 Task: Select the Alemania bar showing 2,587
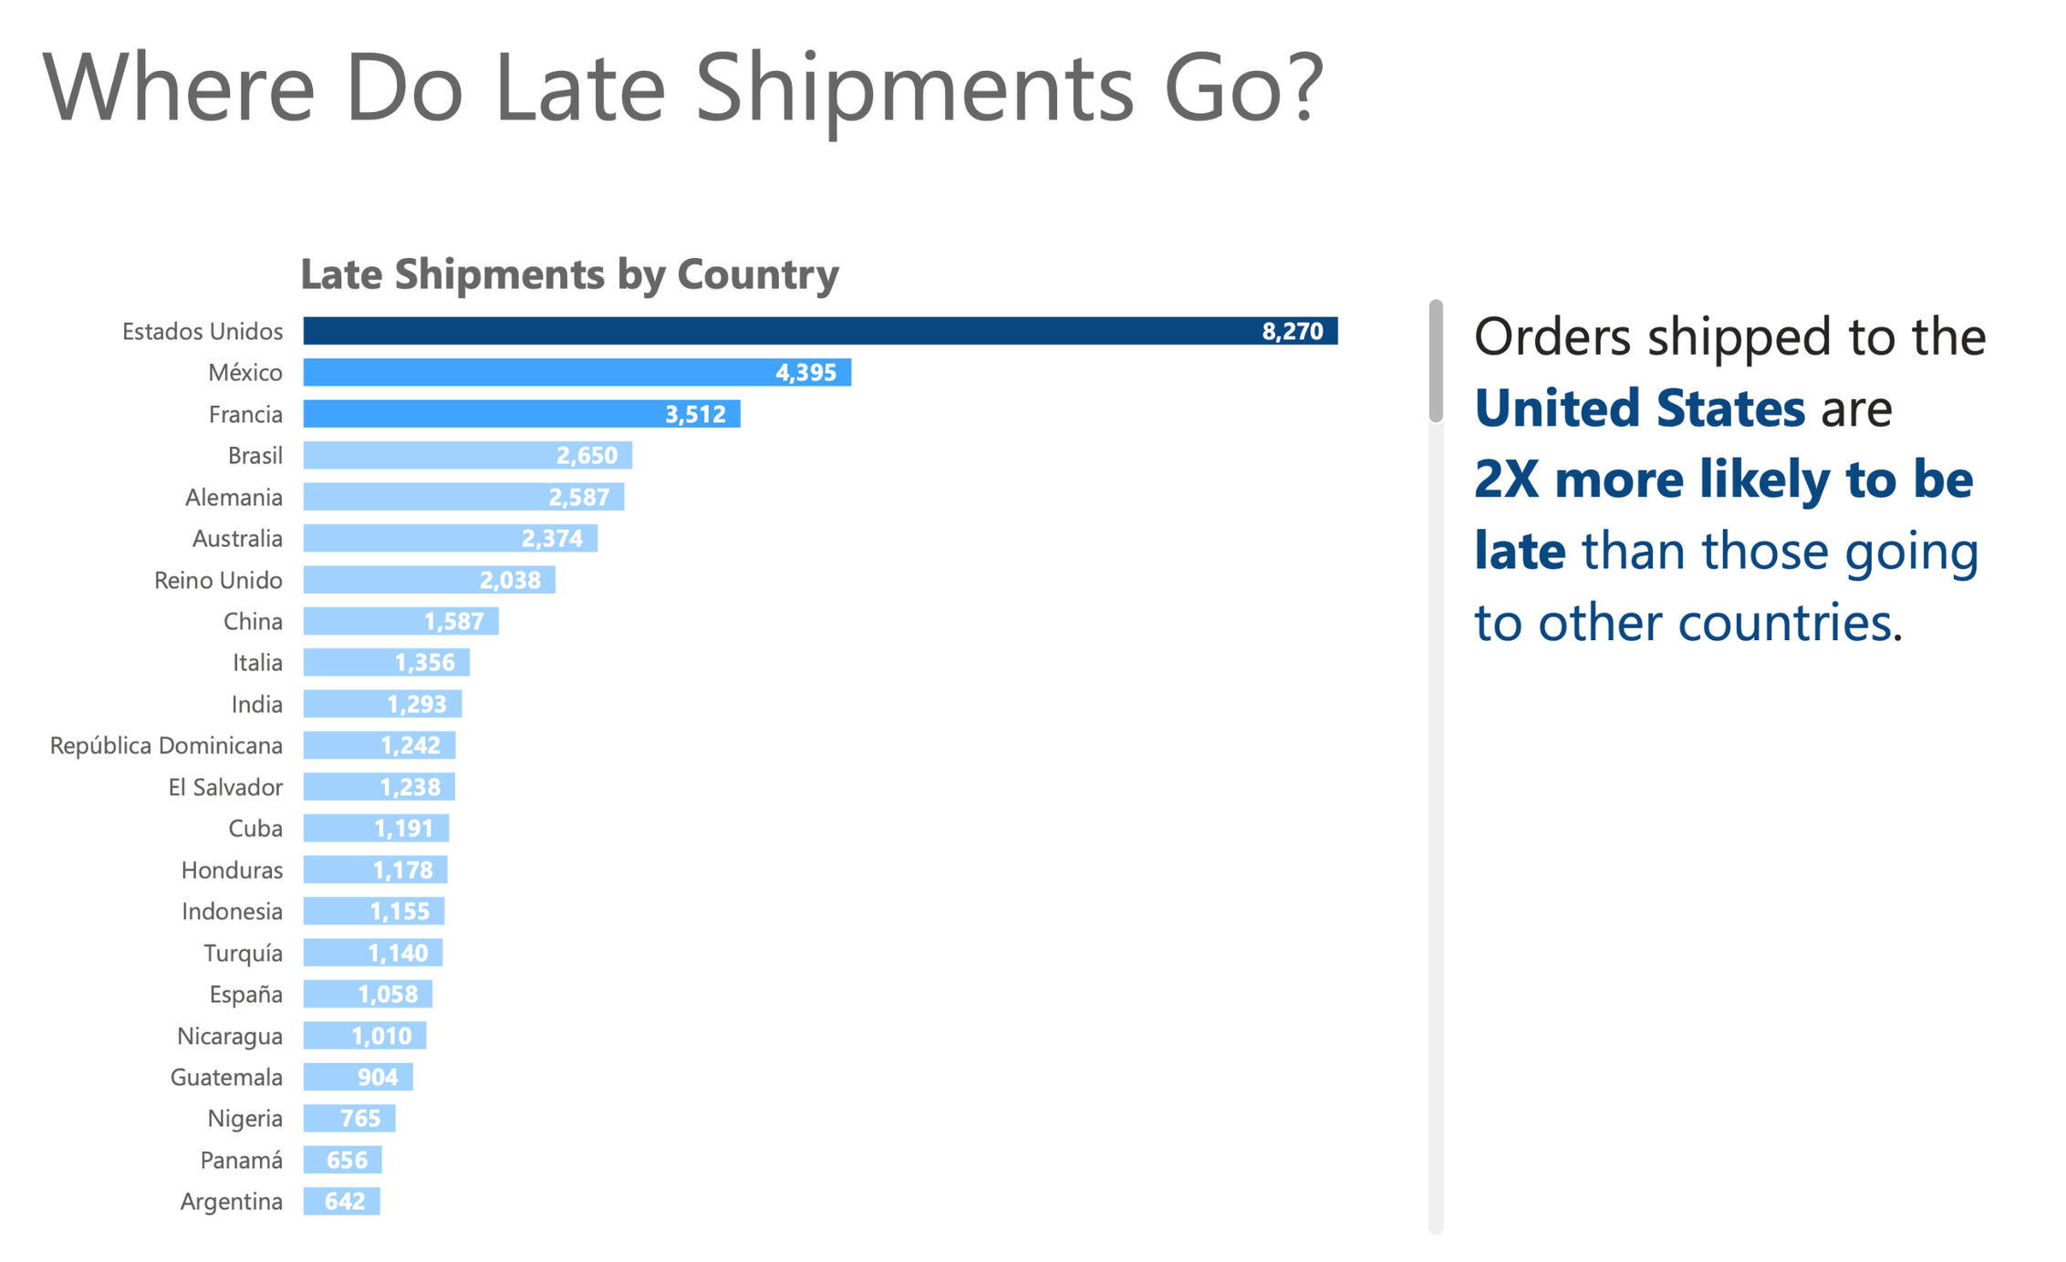point(463,497)
